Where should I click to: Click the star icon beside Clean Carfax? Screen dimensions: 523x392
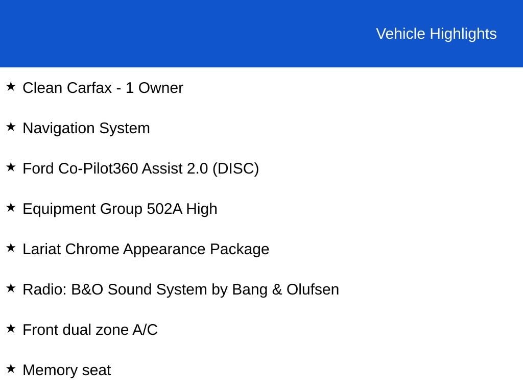click(x=11, y=87)
